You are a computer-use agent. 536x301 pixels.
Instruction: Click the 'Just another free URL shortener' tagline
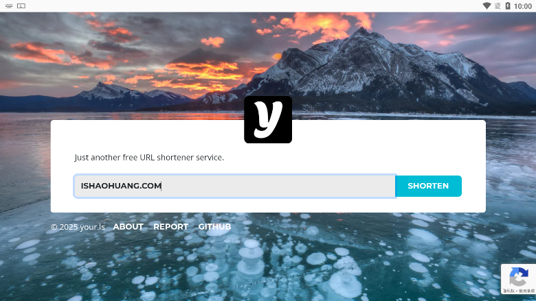pos(149,158)
